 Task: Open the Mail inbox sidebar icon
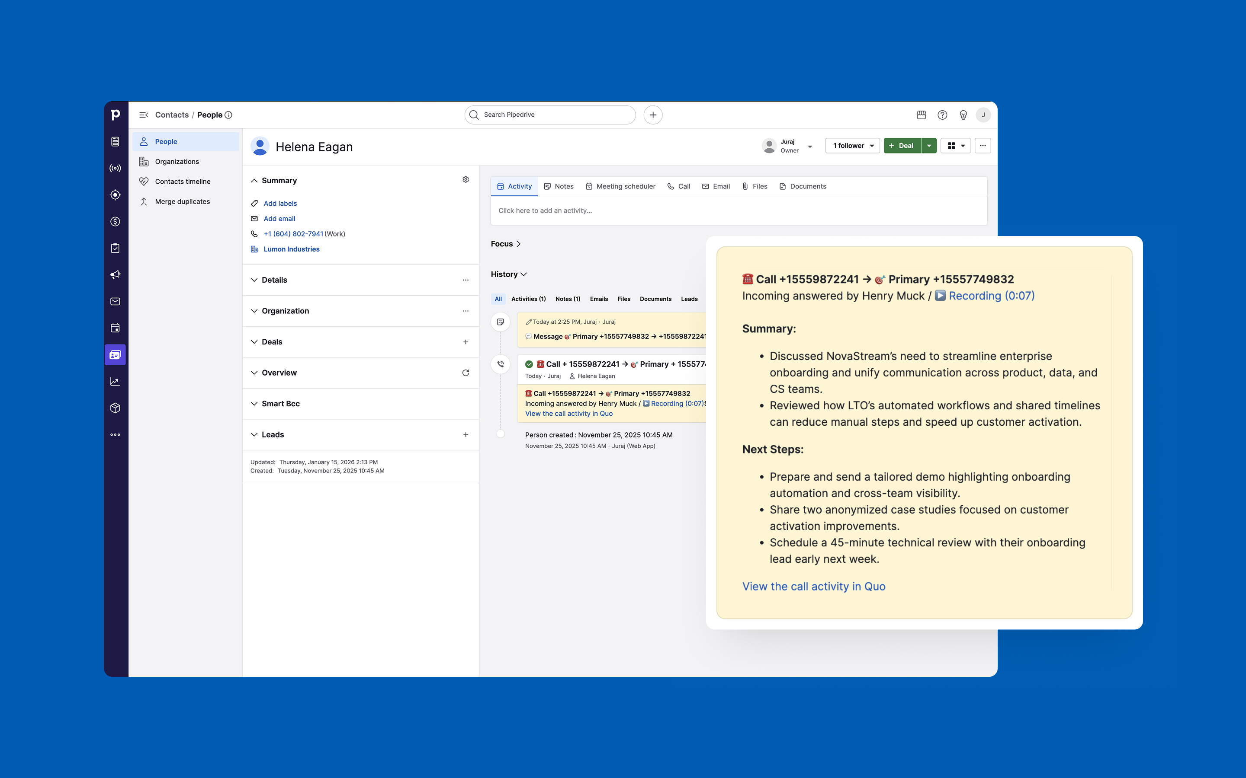[116, 302]
